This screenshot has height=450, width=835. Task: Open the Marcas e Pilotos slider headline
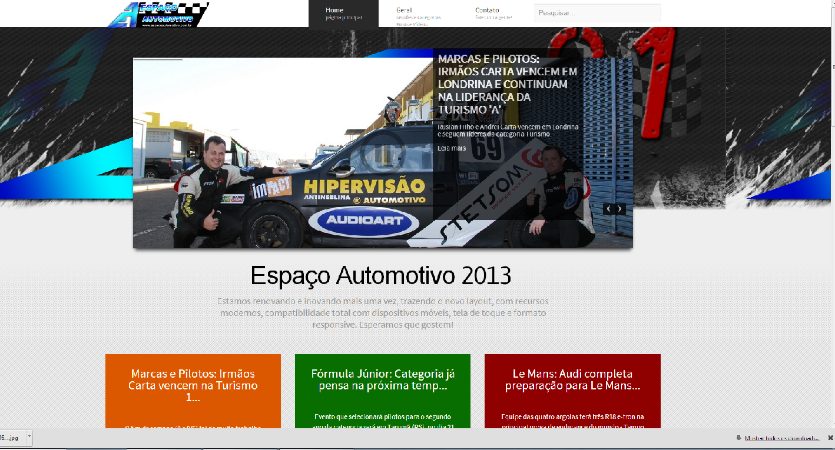pyautogui.click(x=508, y=84)
